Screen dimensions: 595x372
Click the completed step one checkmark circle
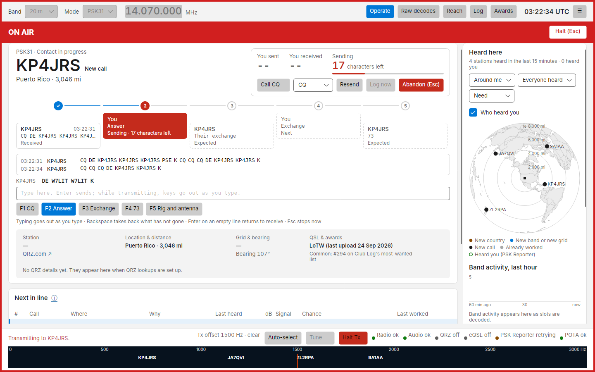click(58, 106)
